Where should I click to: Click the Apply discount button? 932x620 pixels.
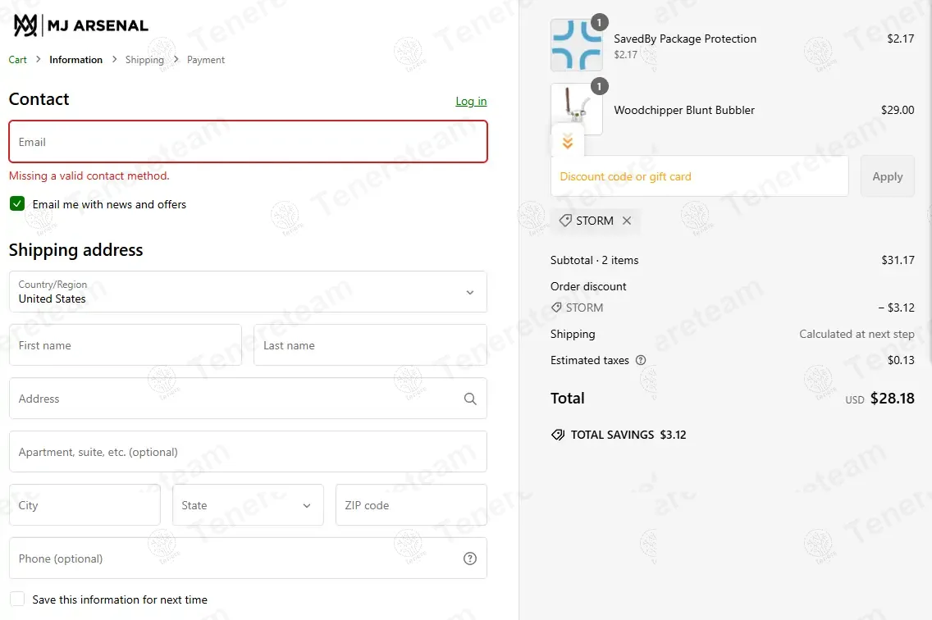[888, 176]
